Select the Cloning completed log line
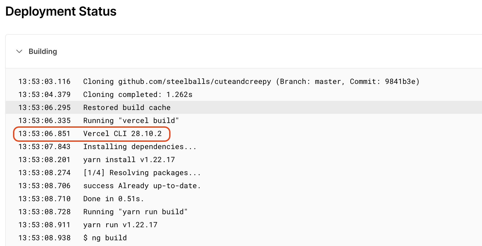This screenshot has width=482, height=246. [x=244, y=94]
